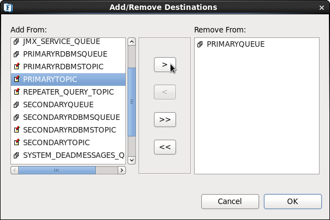Select SECONDARYRDBMSTOPIC list entry
The height and width of the screenshot is (220, 330).
point(68,130)
